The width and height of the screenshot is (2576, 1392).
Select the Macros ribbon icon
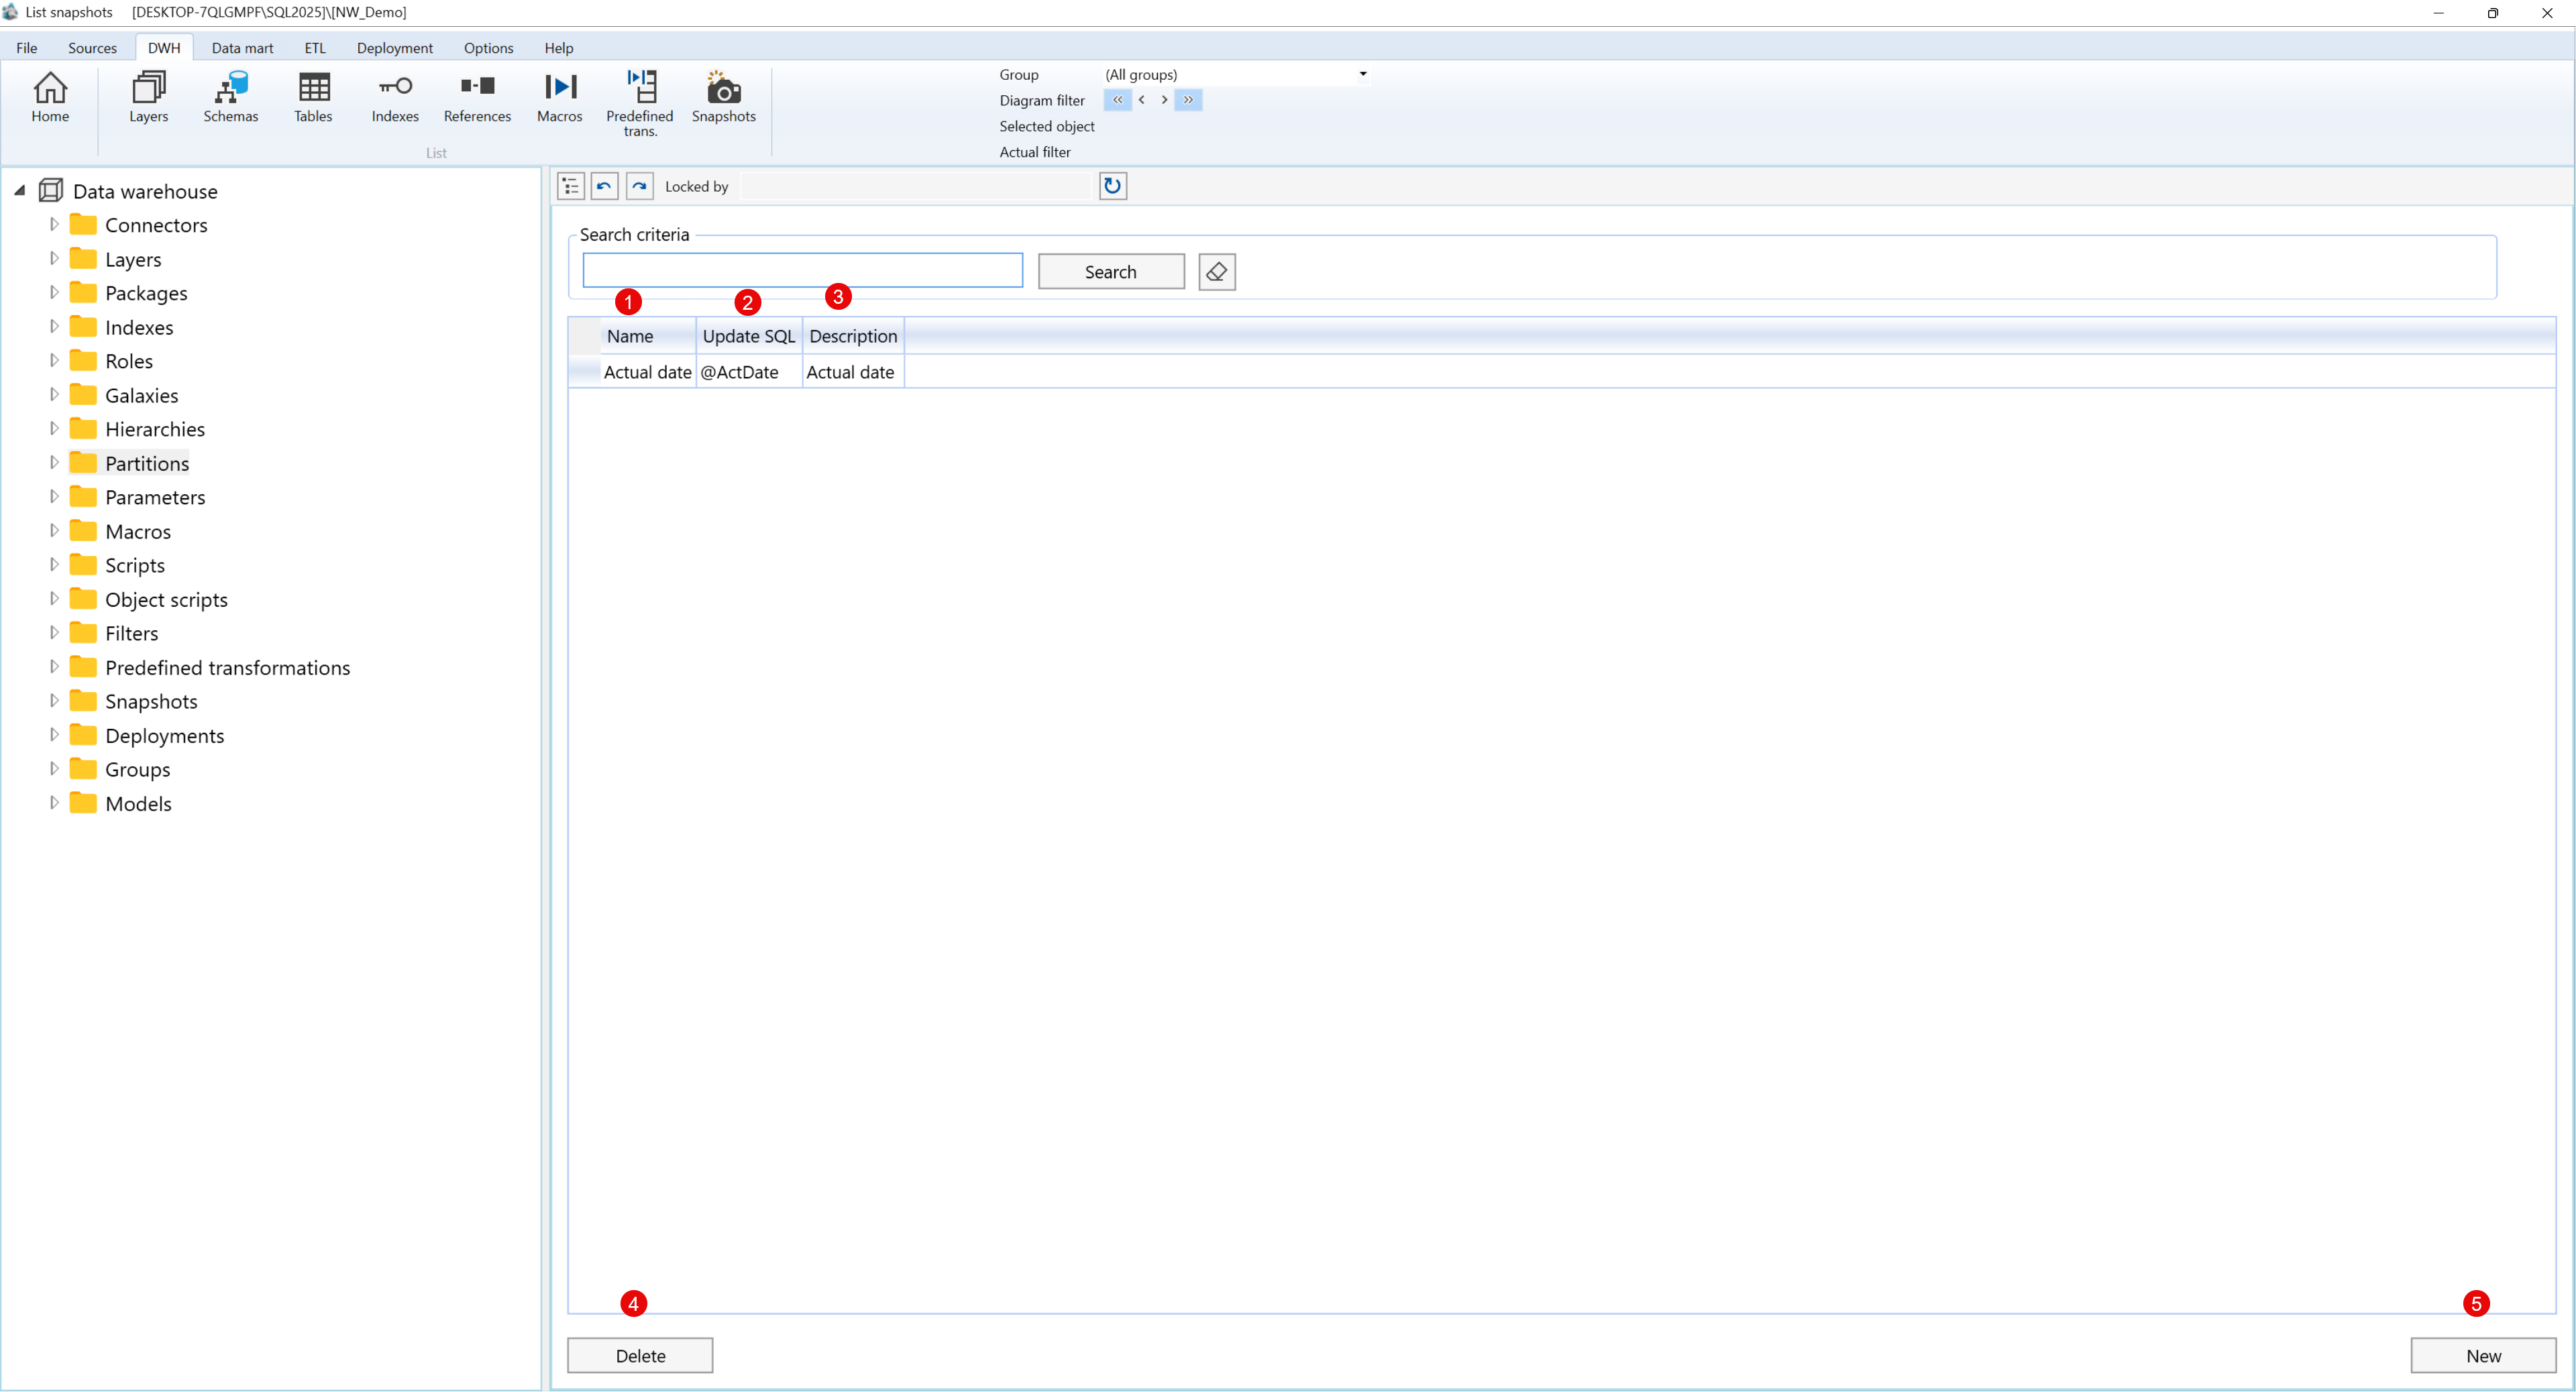point(559,96)
